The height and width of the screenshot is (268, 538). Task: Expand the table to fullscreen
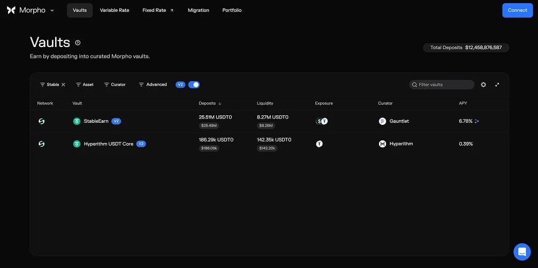pyautogui.click(x=497, y=84)
